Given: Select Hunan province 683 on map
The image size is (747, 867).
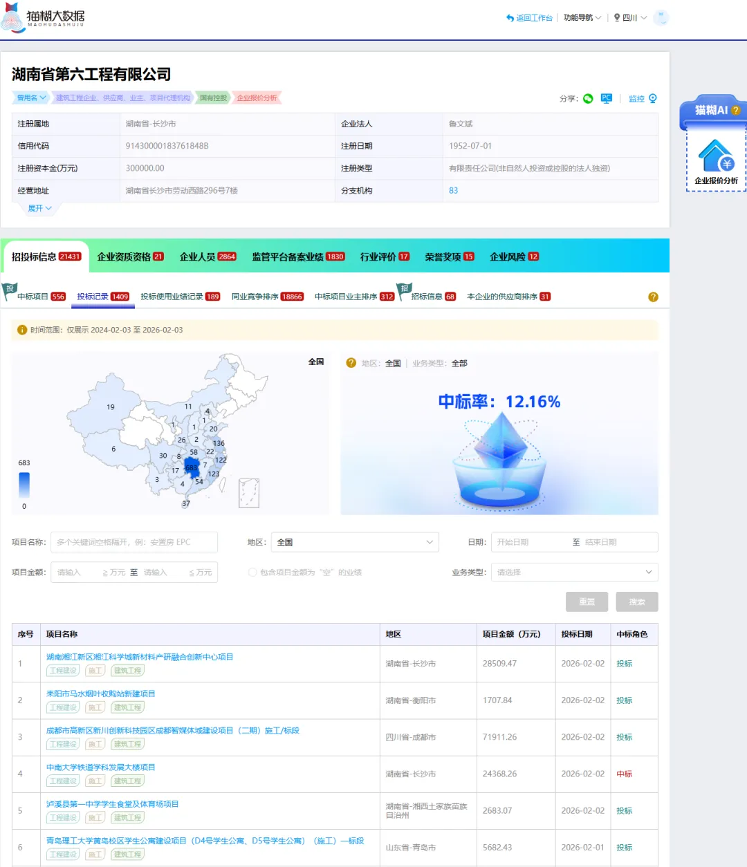Looking at the screenshot, I should click(x=192, y=467).
